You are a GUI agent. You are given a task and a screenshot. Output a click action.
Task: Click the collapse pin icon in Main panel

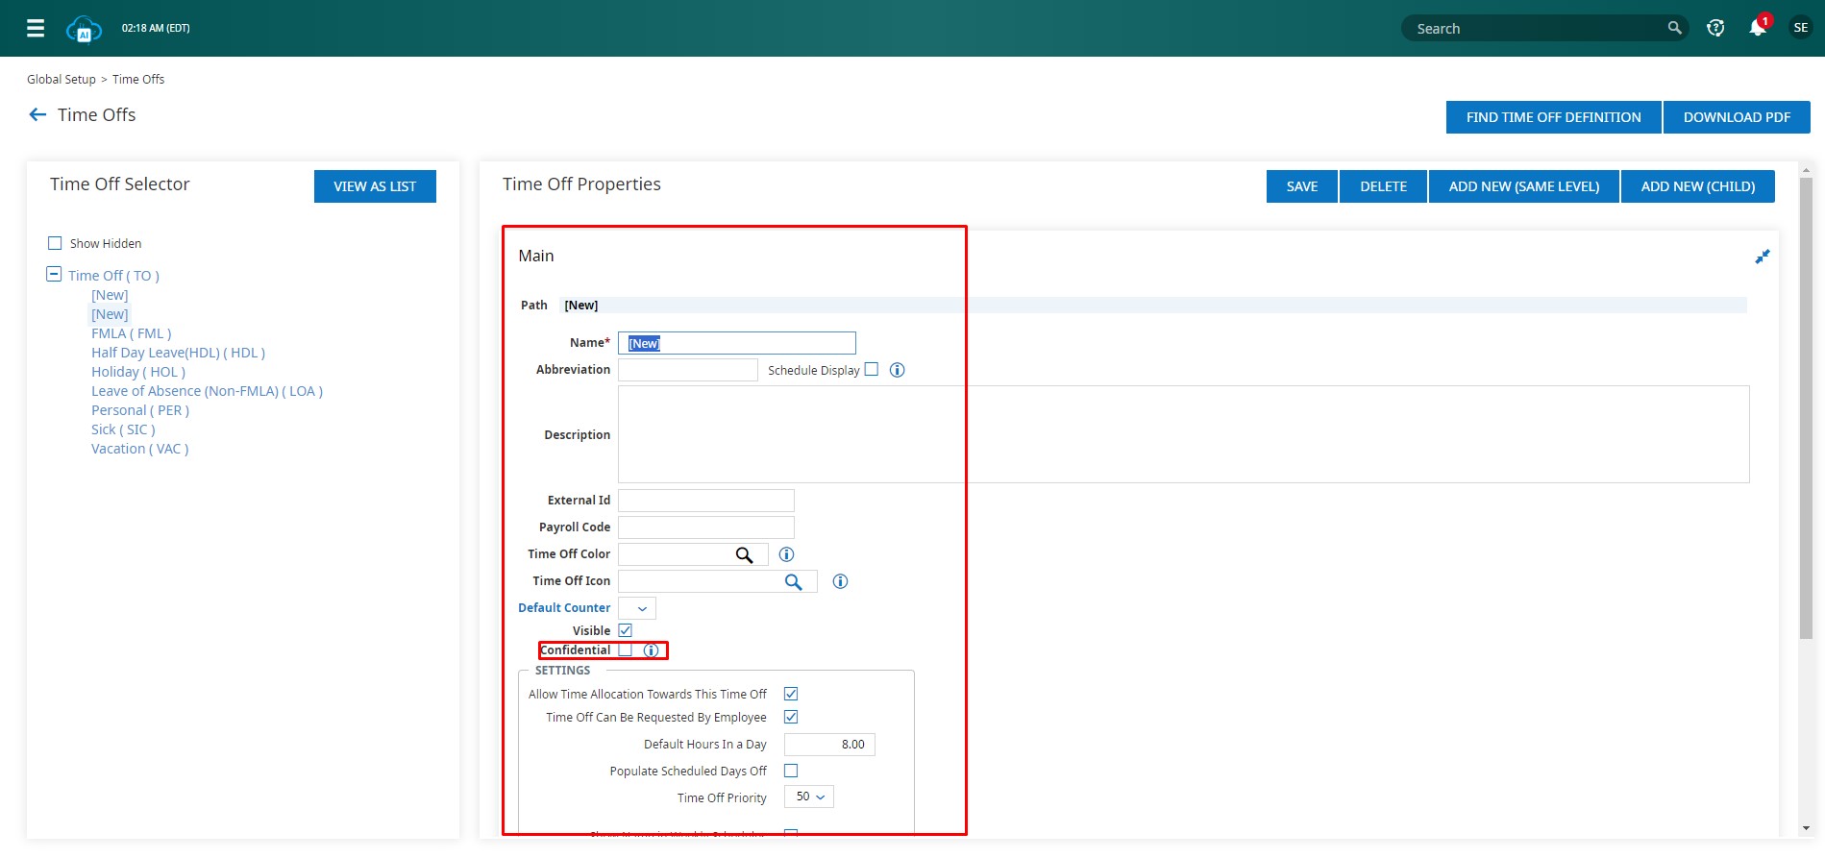[x=1762, y=257]
